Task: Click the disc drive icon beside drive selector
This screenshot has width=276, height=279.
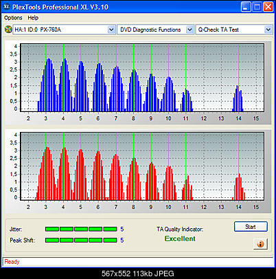Action: (8, 30)
